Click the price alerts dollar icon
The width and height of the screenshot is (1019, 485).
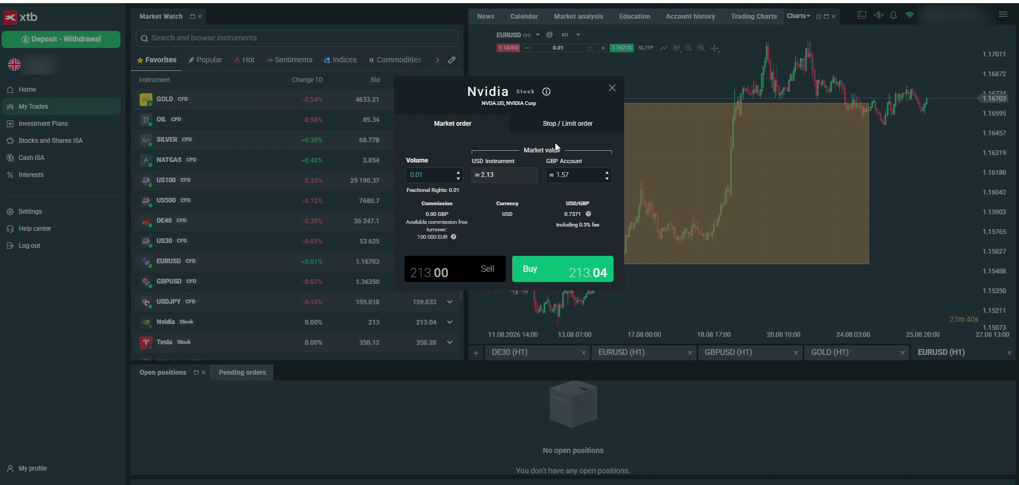[878, 15]
